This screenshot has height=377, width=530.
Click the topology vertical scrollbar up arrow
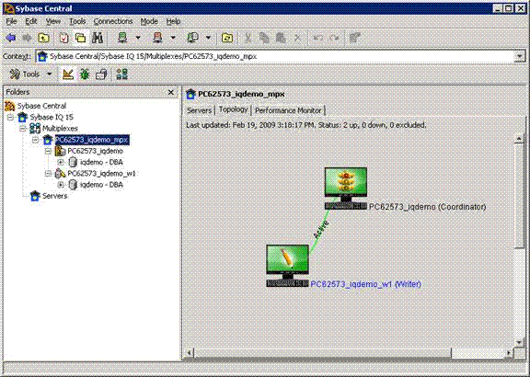click(x=519, y=139)
